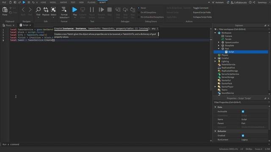Select the Never debug errors radio button
Screen dimensions: 271x152
(x=138, y=8)
